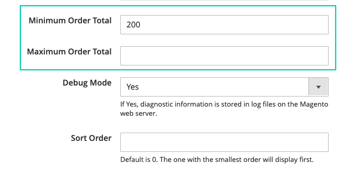The image size is (351, 172).
Task: Click the right end of Minimum Order Total box
Action: click(x=322, y=25)
